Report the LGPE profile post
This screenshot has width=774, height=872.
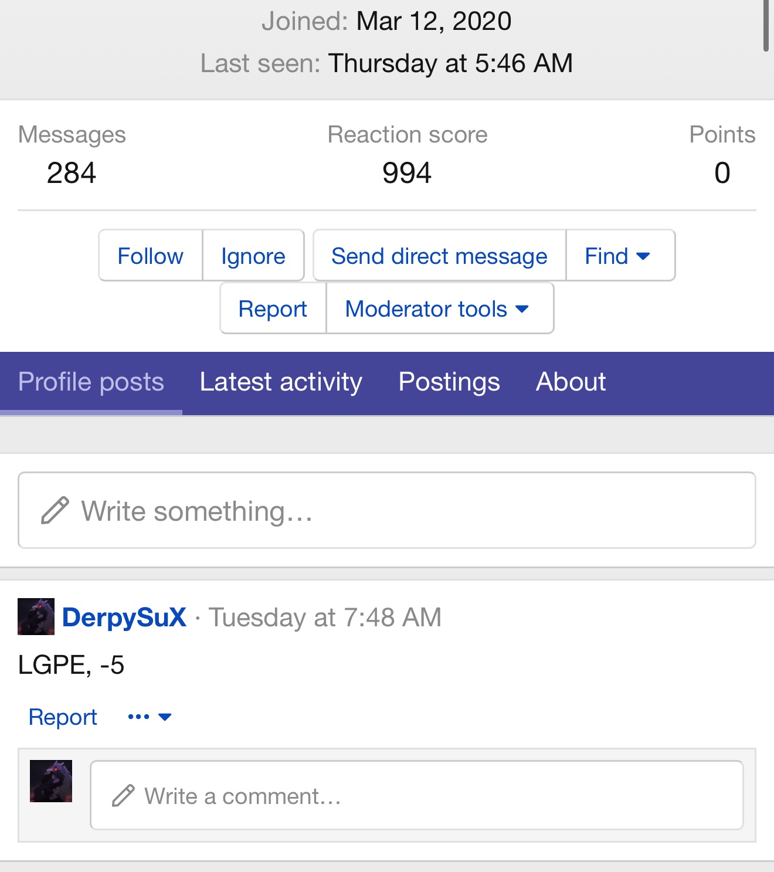pyautogui.click(x=63, y=717)
